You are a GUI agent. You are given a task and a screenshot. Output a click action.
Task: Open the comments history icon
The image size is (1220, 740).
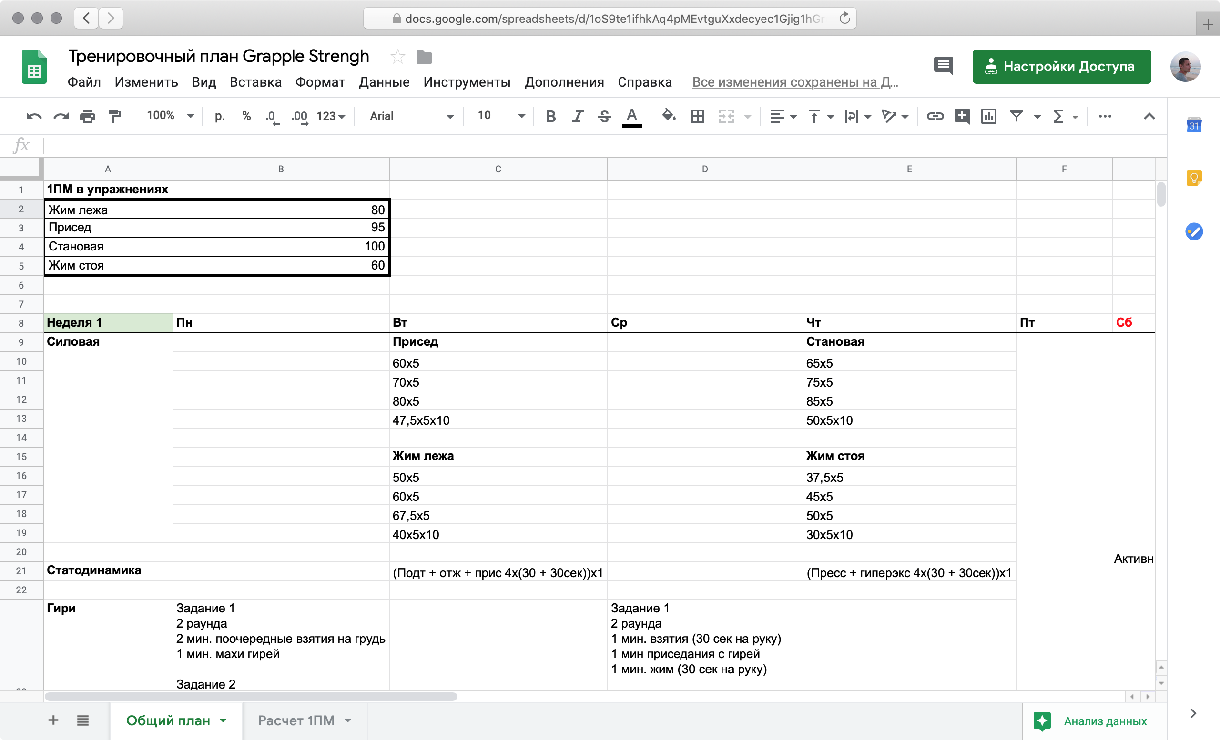(x=943, y=66)
